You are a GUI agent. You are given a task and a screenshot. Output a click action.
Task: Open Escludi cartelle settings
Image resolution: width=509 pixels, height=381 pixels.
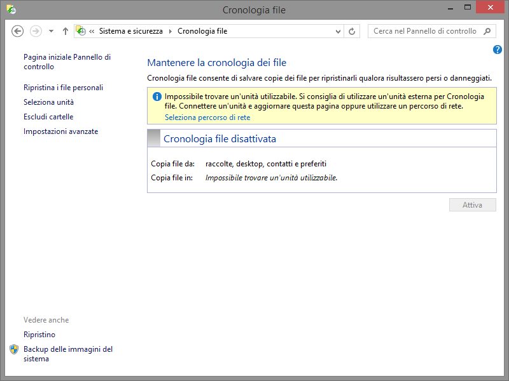[48, 117]
